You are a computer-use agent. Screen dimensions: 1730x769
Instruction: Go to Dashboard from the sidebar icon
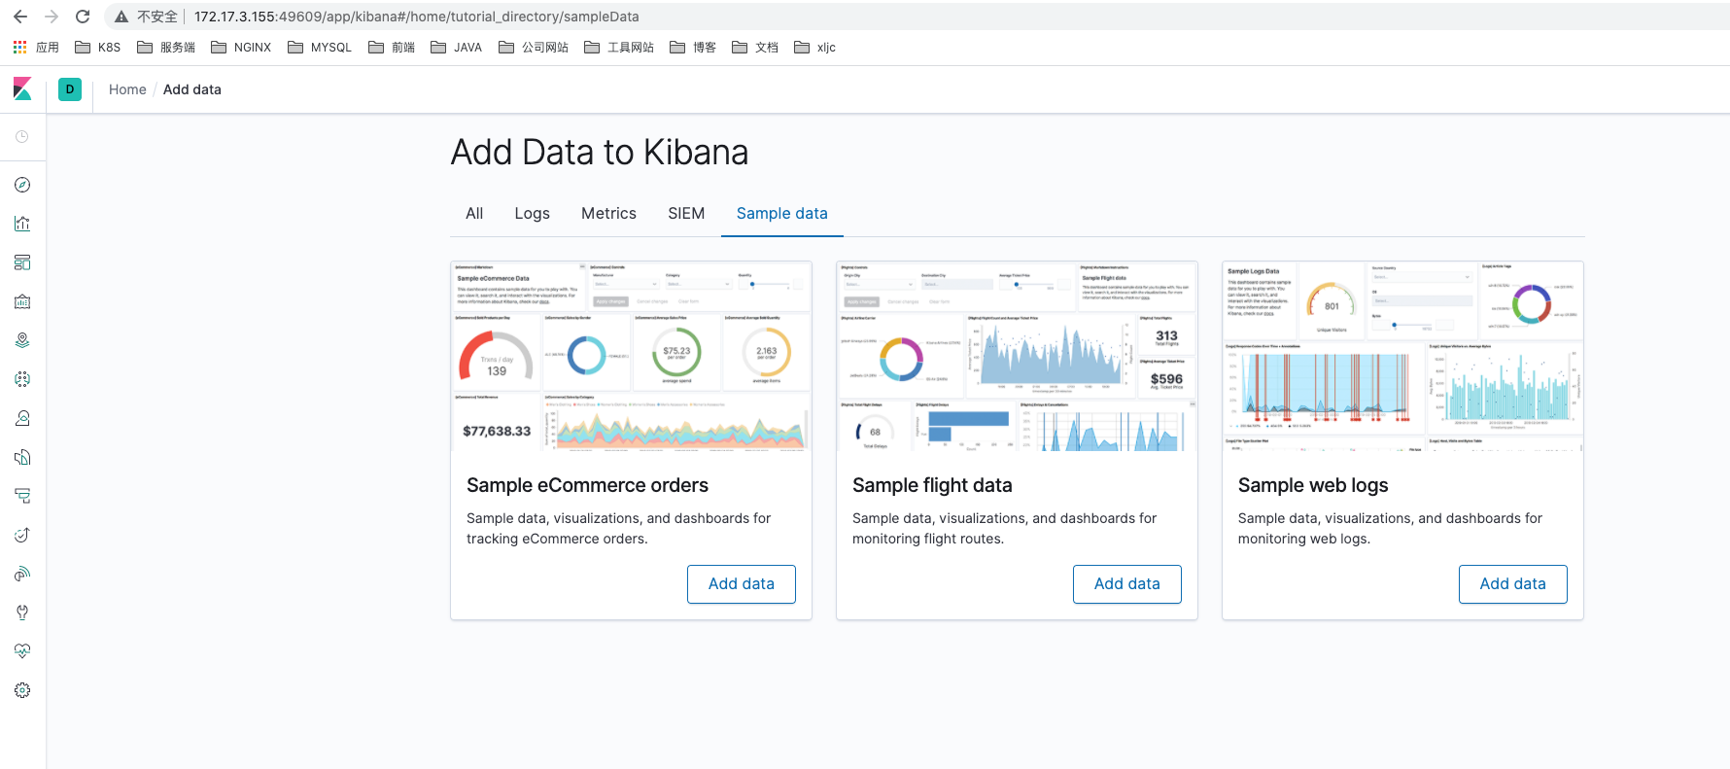(22, 262)
